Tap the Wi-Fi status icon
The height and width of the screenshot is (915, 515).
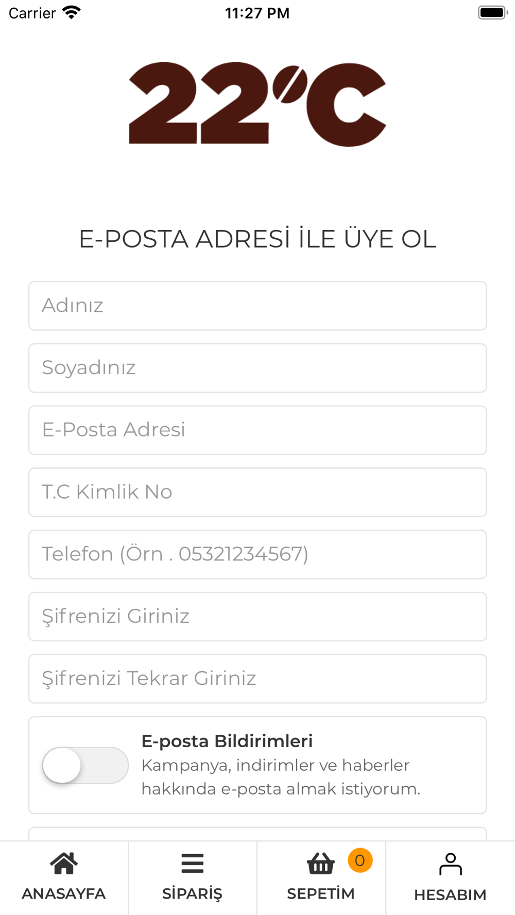tap(71, 12)
